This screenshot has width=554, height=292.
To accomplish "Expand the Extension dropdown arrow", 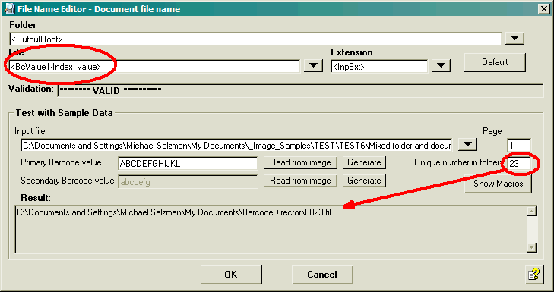I will point(441,65).
